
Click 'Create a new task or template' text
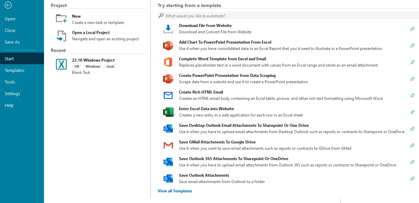pos(98,22)
